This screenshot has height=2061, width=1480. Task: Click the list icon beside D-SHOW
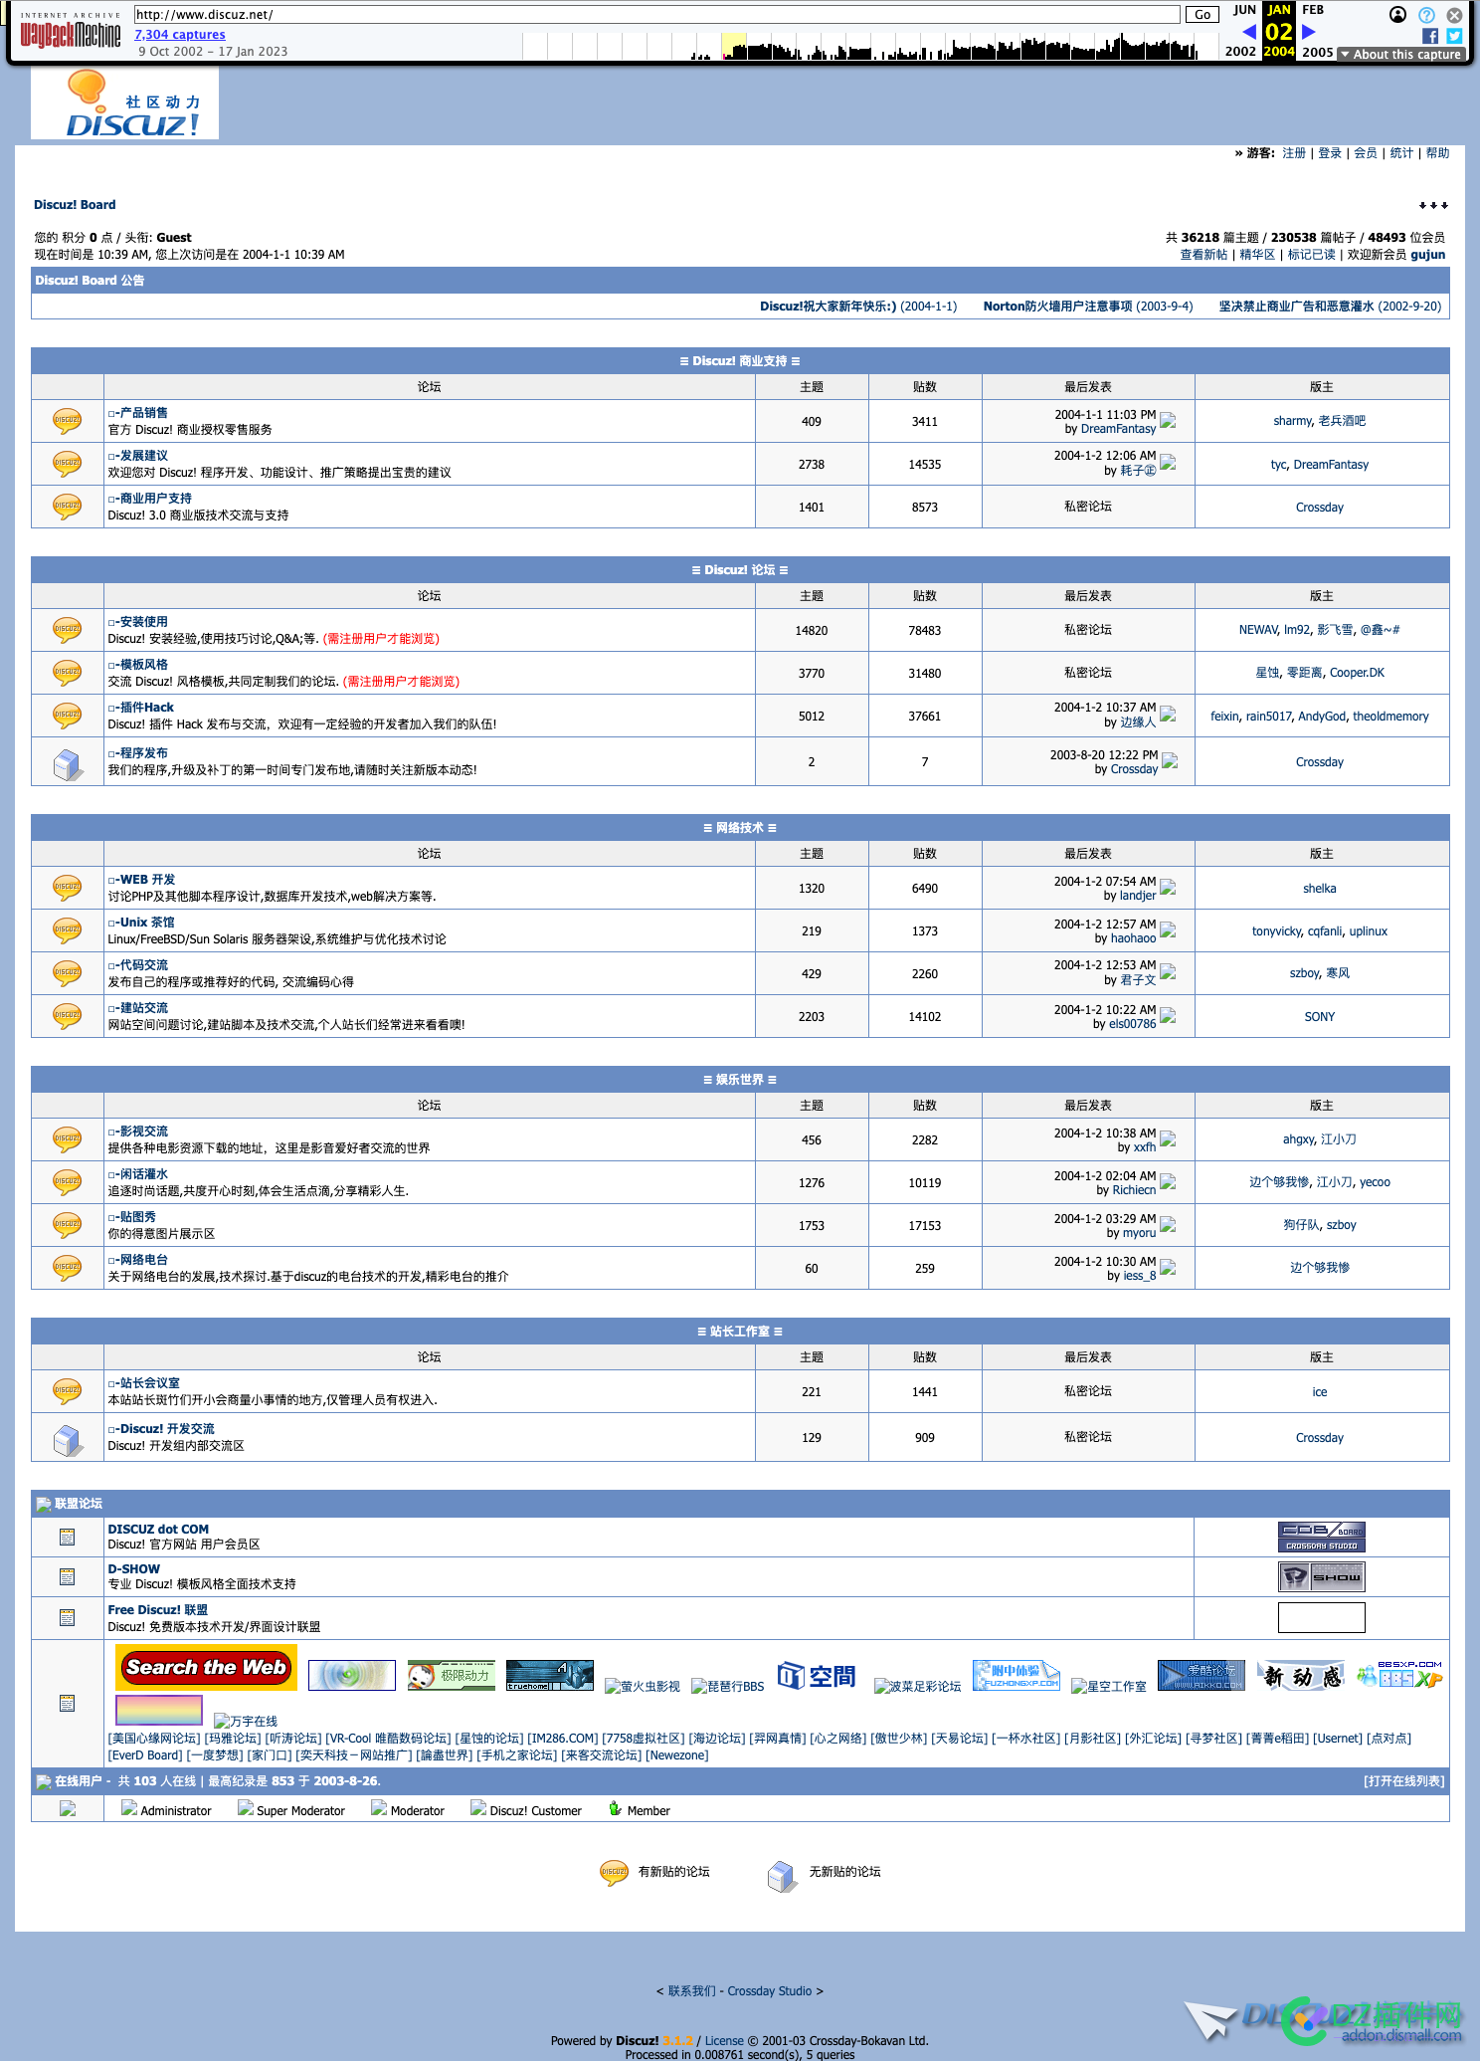68,1576
